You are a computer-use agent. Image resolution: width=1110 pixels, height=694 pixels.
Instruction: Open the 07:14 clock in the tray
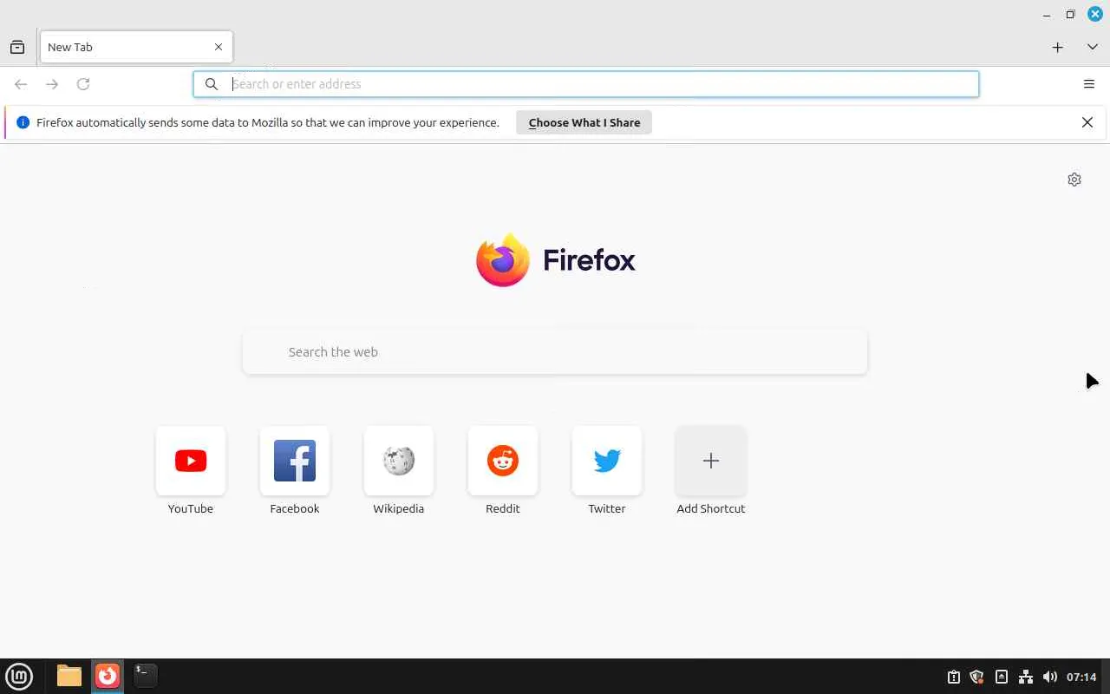pos(1081,677)
